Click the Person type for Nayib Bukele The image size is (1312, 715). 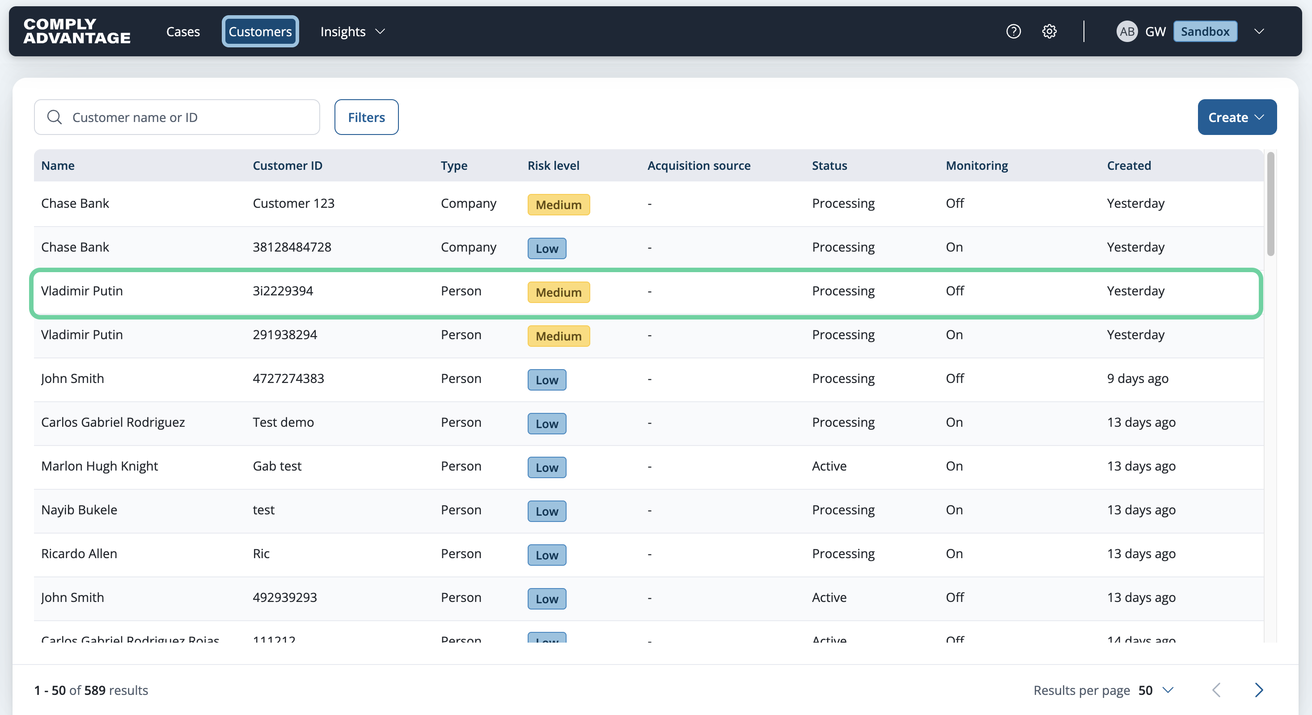tap(461, 510)
